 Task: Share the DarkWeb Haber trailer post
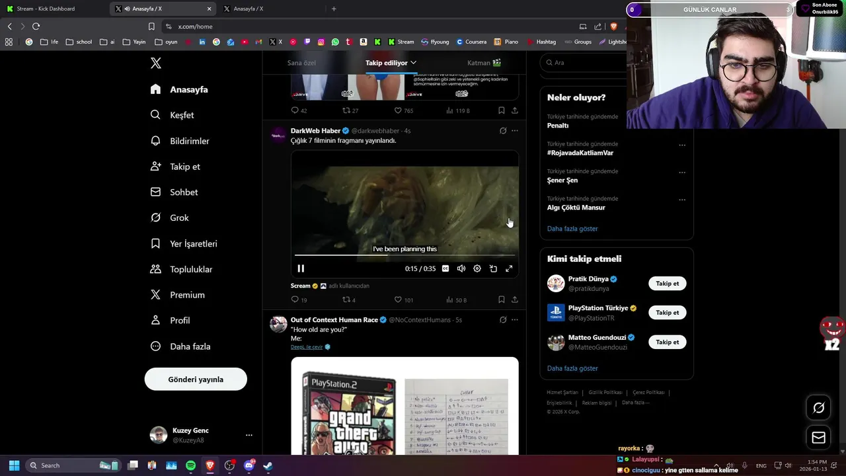(515, 299)
